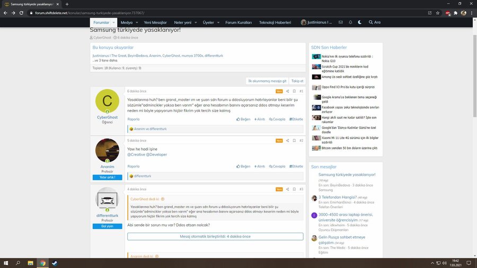Open the Ara search button
The width and height of the screenshot is (477, 268).
click(x=375, y=22)
